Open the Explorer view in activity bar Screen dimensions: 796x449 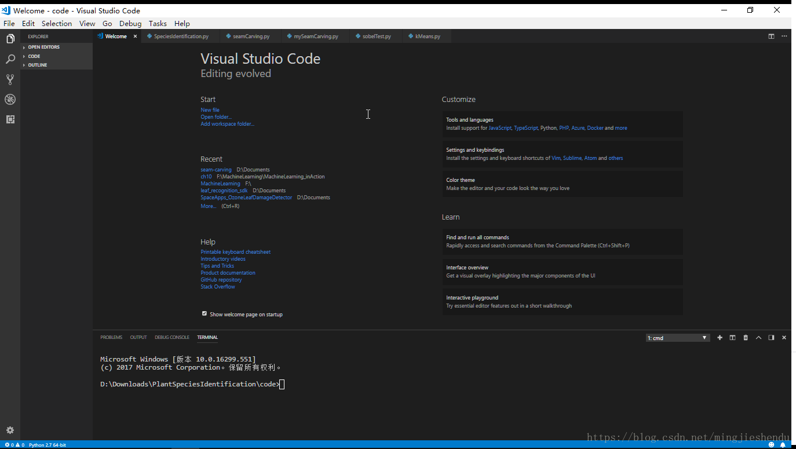(10, 39)
